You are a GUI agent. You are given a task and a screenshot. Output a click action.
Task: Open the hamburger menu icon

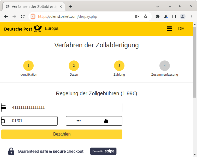point(169,29)
